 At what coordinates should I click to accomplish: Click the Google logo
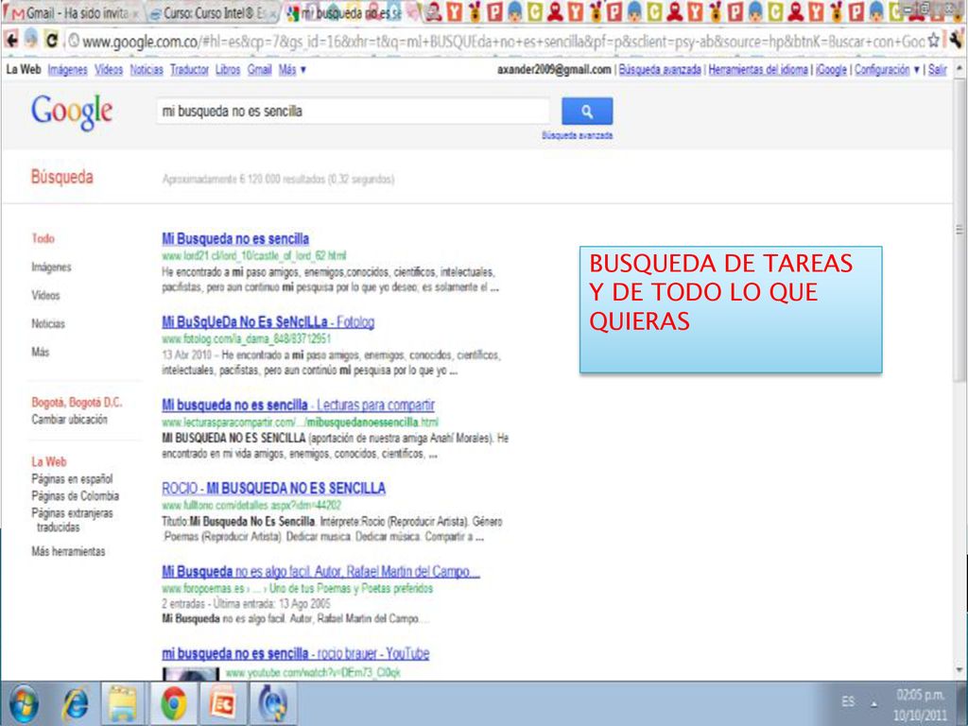[72, 112]
